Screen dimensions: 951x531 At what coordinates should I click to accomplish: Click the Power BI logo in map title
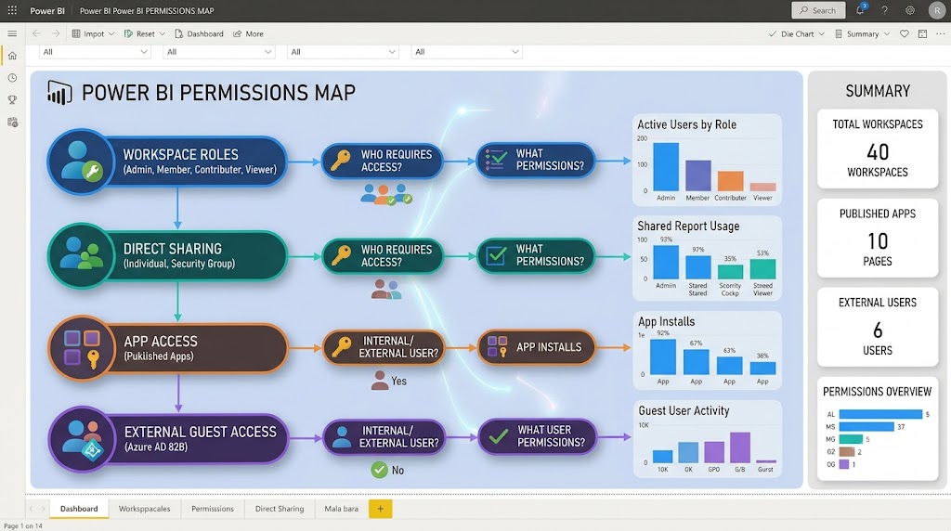click(59, 92)
